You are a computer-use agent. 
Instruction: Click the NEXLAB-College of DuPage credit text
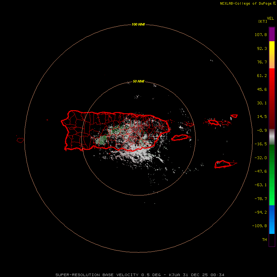pyautogui.click(x=246, y=3)
